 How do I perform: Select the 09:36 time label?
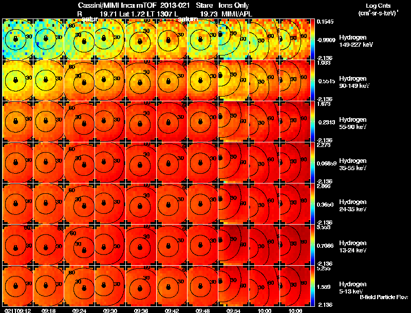[x=141, y=310]
